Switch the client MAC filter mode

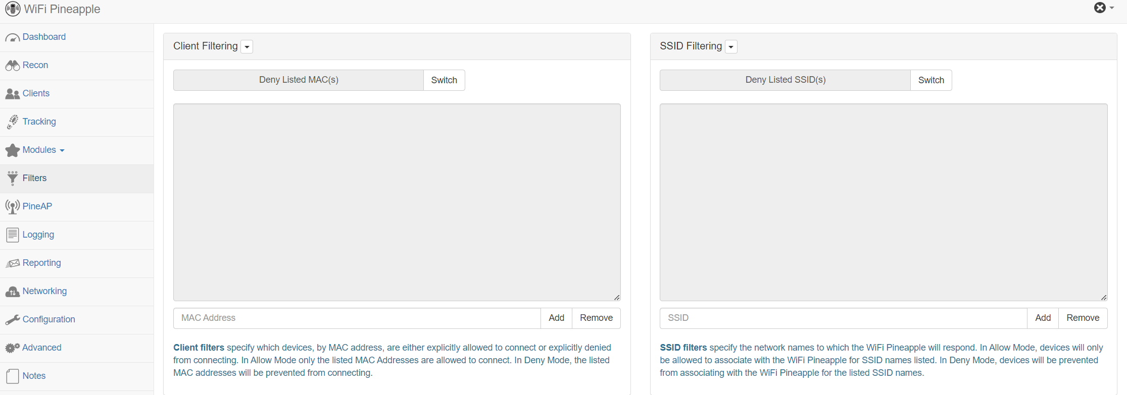444,80
